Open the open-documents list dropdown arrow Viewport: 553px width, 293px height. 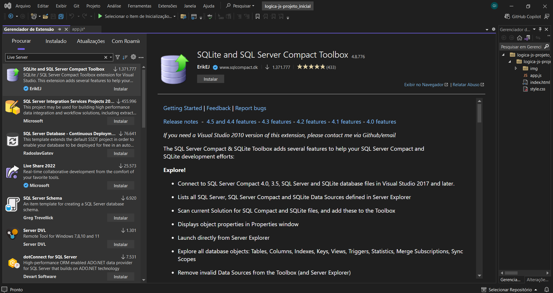coord(487,29)
